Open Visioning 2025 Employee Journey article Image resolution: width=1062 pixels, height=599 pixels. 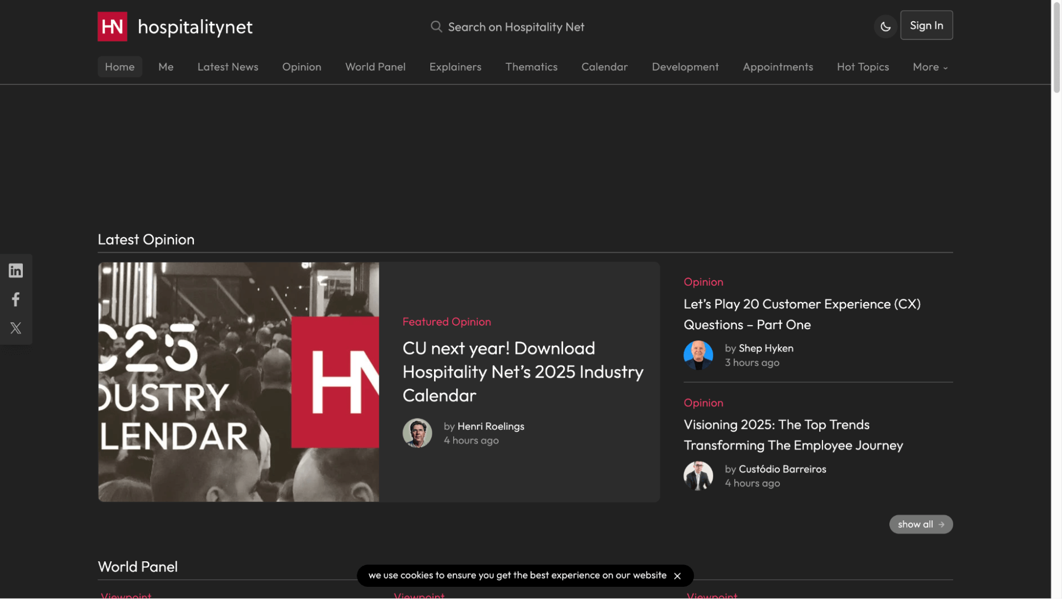[793, 435]
